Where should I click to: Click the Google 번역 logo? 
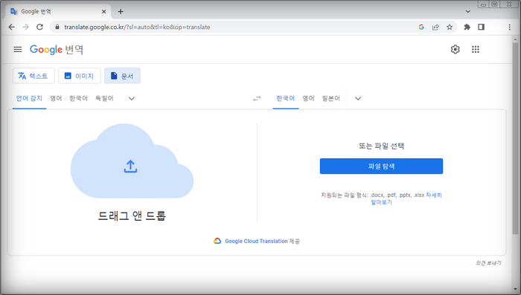pyautogui.click(x=57, y=50)
